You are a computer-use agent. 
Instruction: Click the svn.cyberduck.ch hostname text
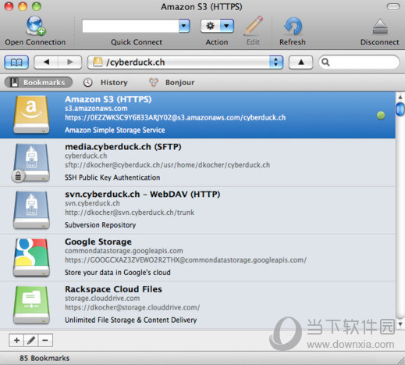click(x=92, y=203)
